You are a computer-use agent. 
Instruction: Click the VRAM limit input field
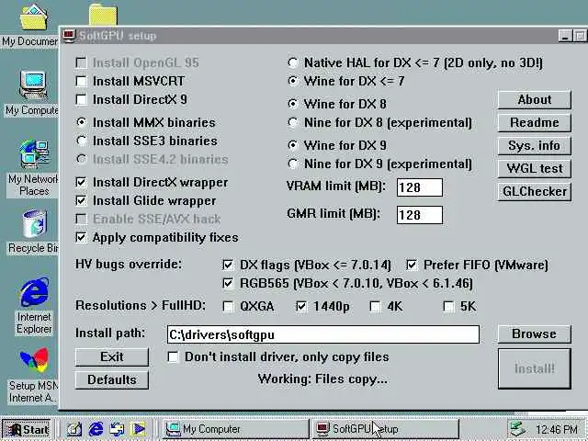(x=420, y=187)
